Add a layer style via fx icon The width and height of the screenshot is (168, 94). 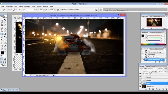click(150, 89)
